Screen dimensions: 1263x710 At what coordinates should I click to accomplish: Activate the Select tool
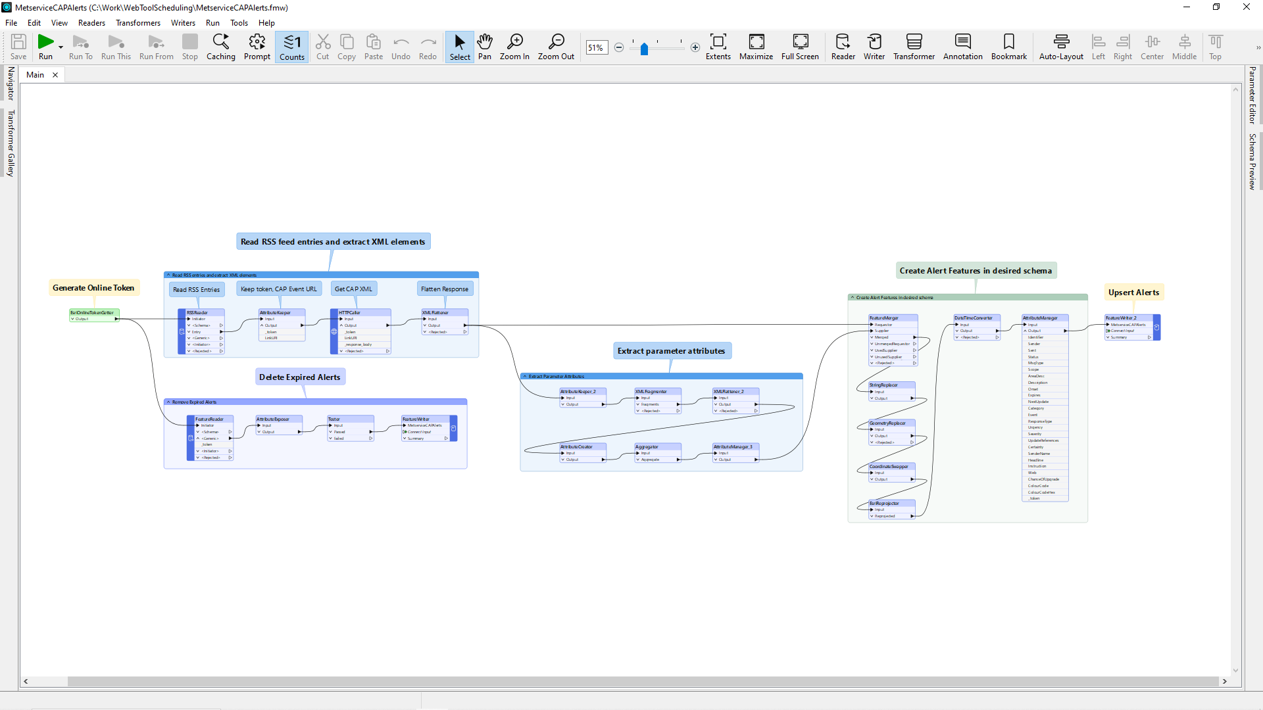[x=459, y=47]
